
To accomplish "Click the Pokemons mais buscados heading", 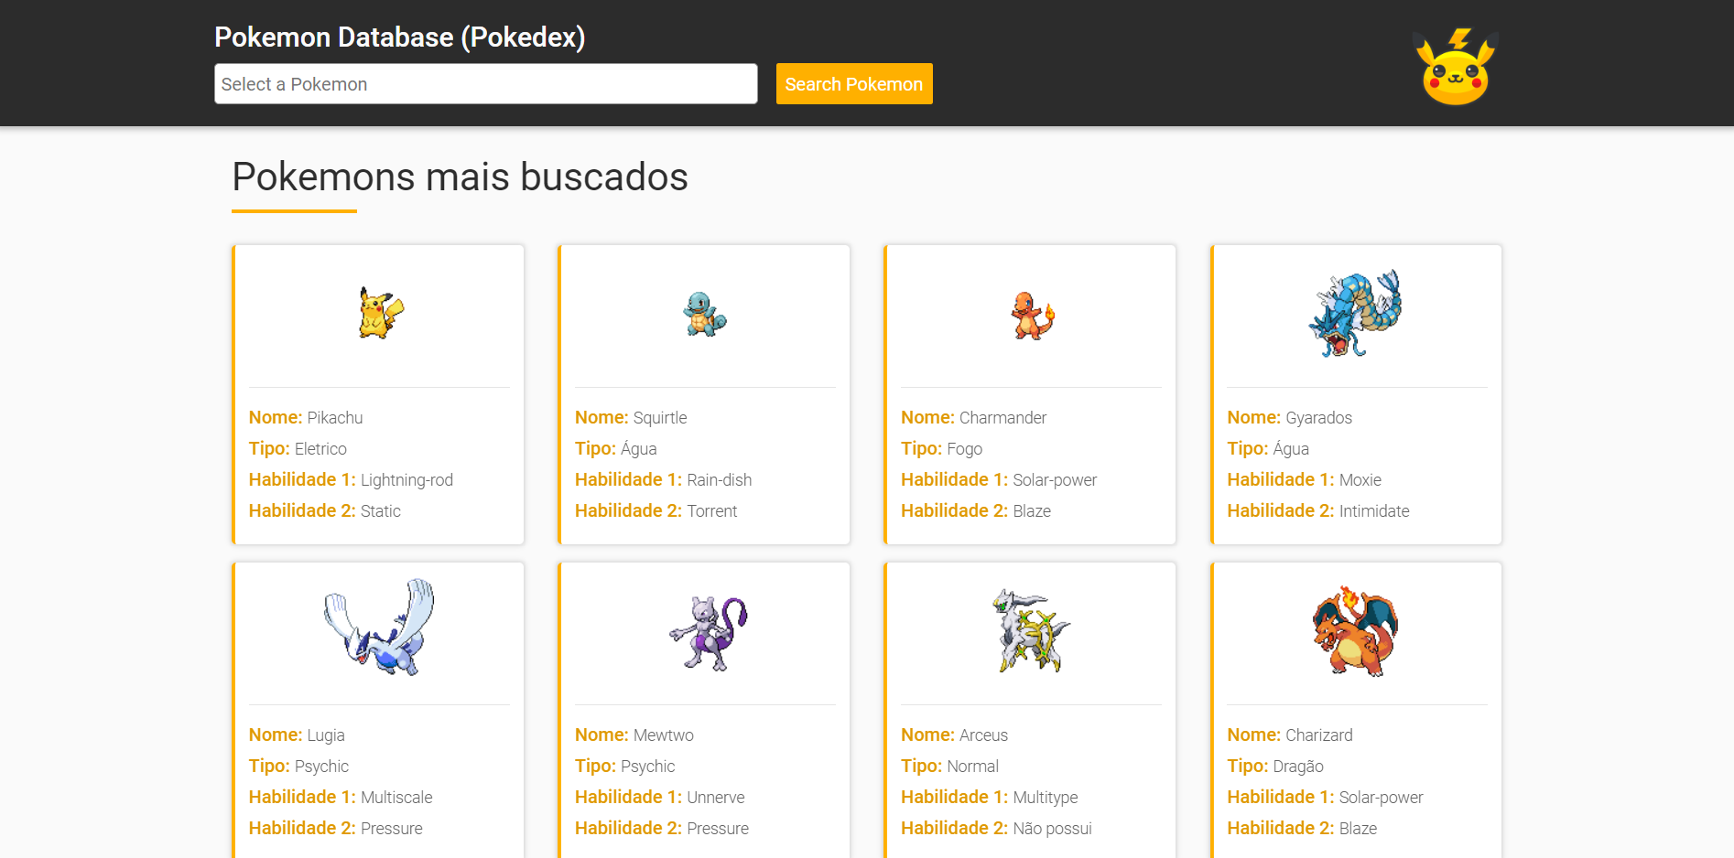I will click(x=460, y=177).
